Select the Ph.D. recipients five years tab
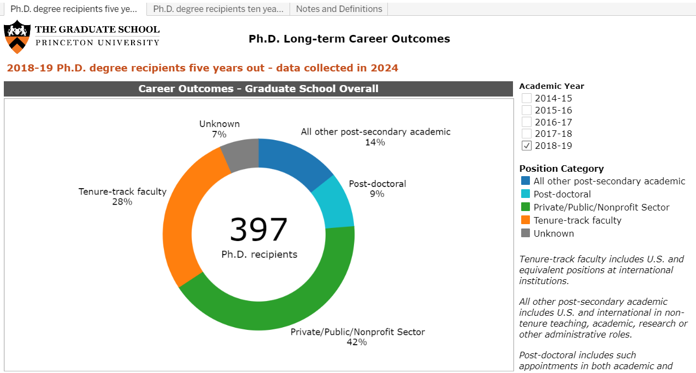This screenshot has height=373, width=696. tap(73, 9)
